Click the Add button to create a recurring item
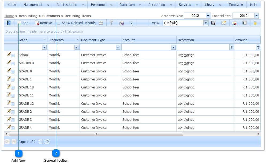The height and width of the screenshot is (167, 266). point(23,23)
